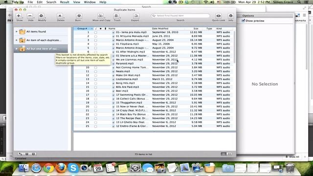
Task: Click the Trash toolbar icon
Action: pos(116,16)
